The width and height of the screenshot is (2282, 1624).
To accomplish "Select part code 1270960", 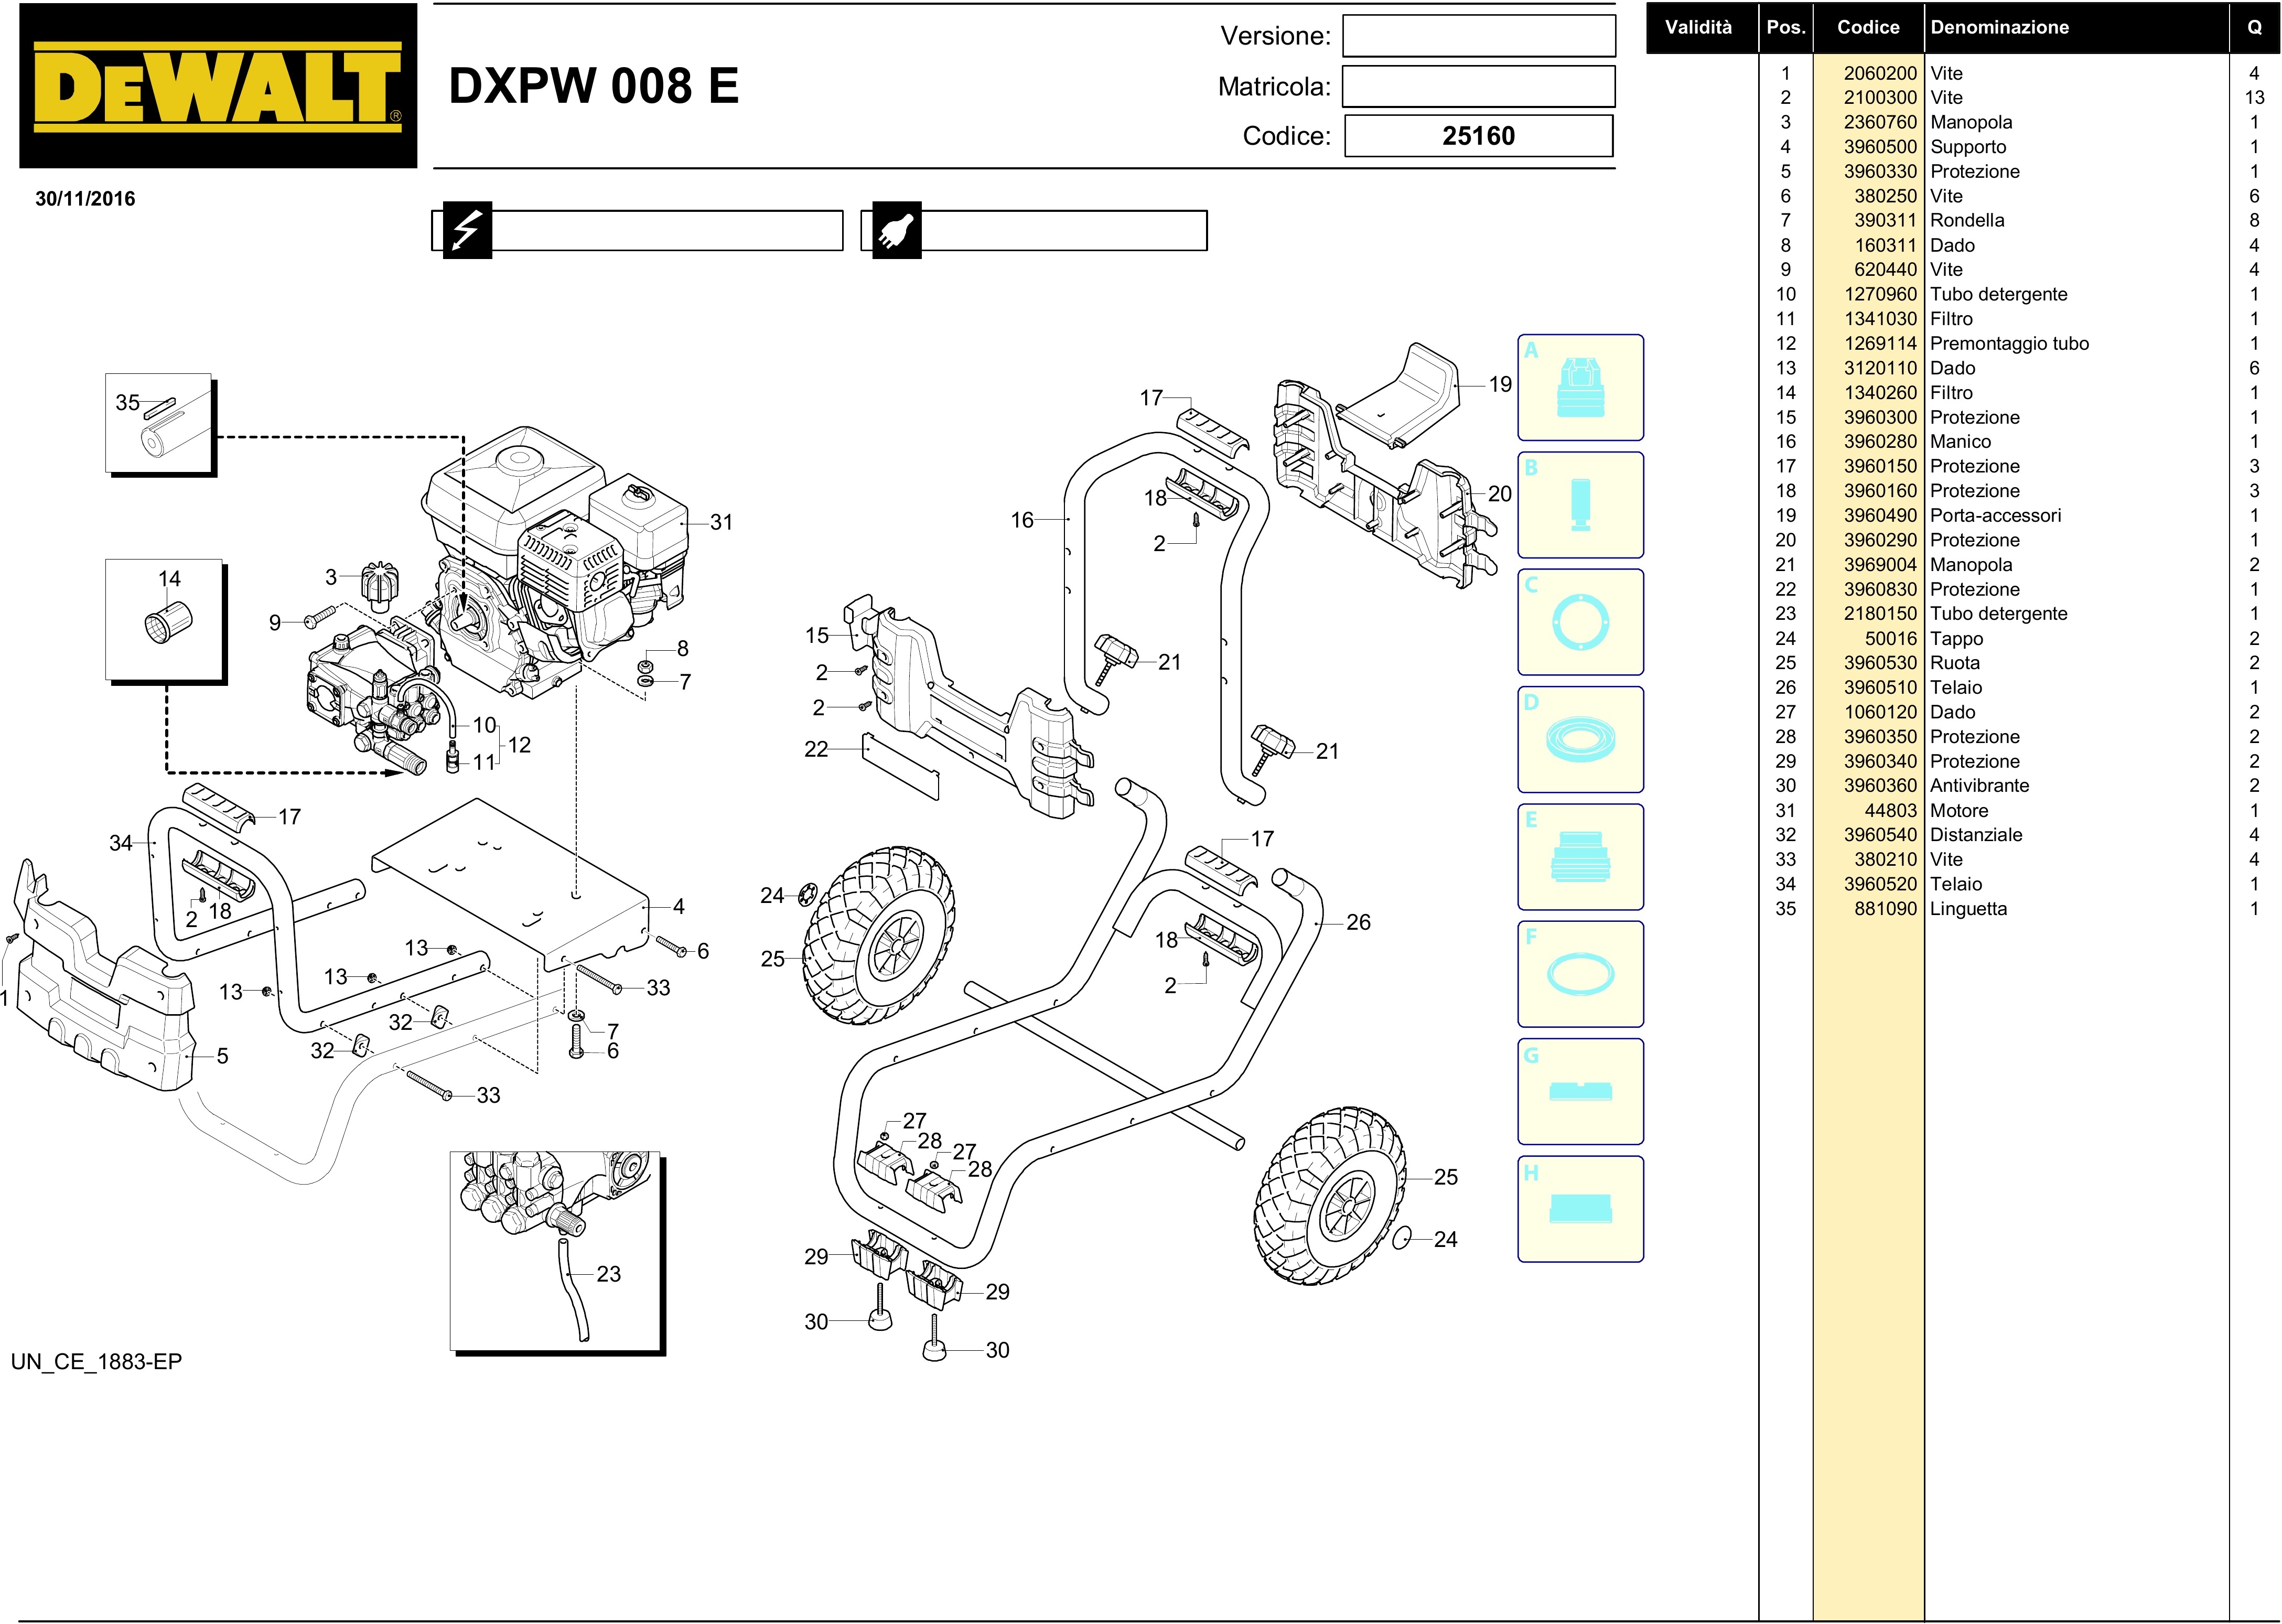I will [x=1880, y=294].
